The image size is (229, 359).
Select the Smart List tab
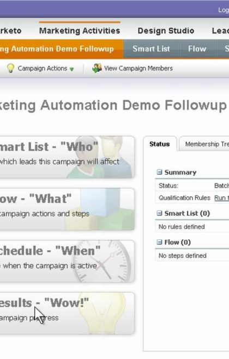151,49
